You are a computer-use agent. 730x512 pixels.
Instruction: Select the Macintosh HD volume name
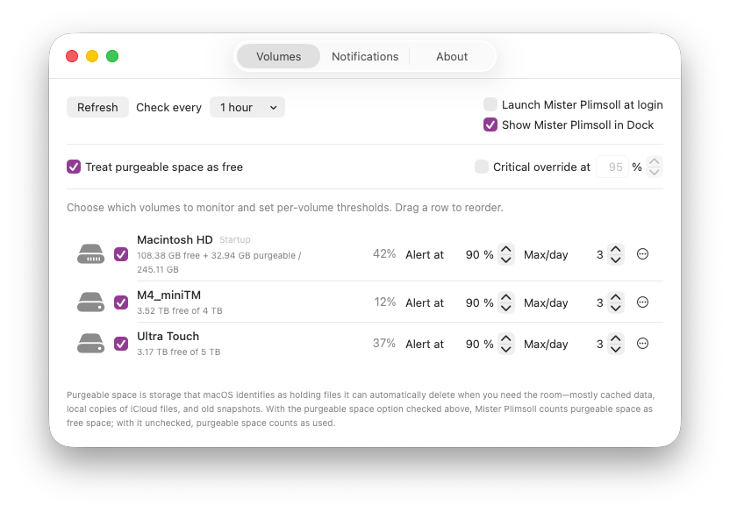[x=175, y=239]
